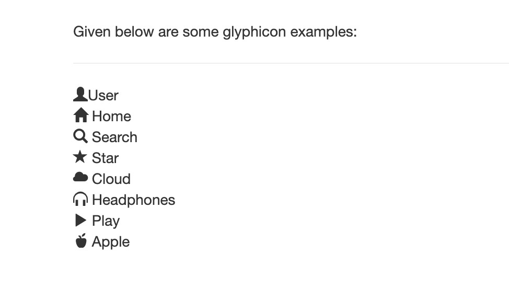Click the "Cloud" text label
509x301 pixels.
click(x=111, y=179)
